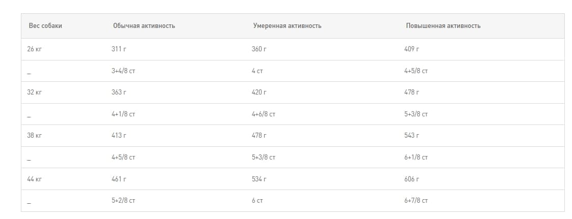Select the "6+7/8 ст" cell

416,201
